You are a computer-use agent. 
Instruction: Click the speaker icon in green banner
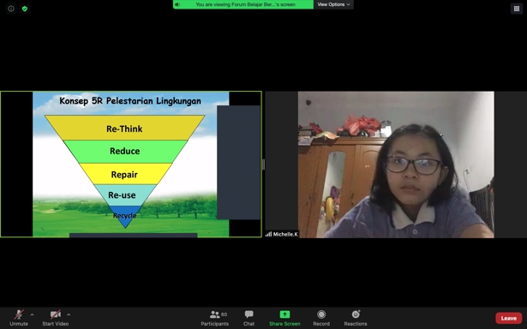(177, 4)
